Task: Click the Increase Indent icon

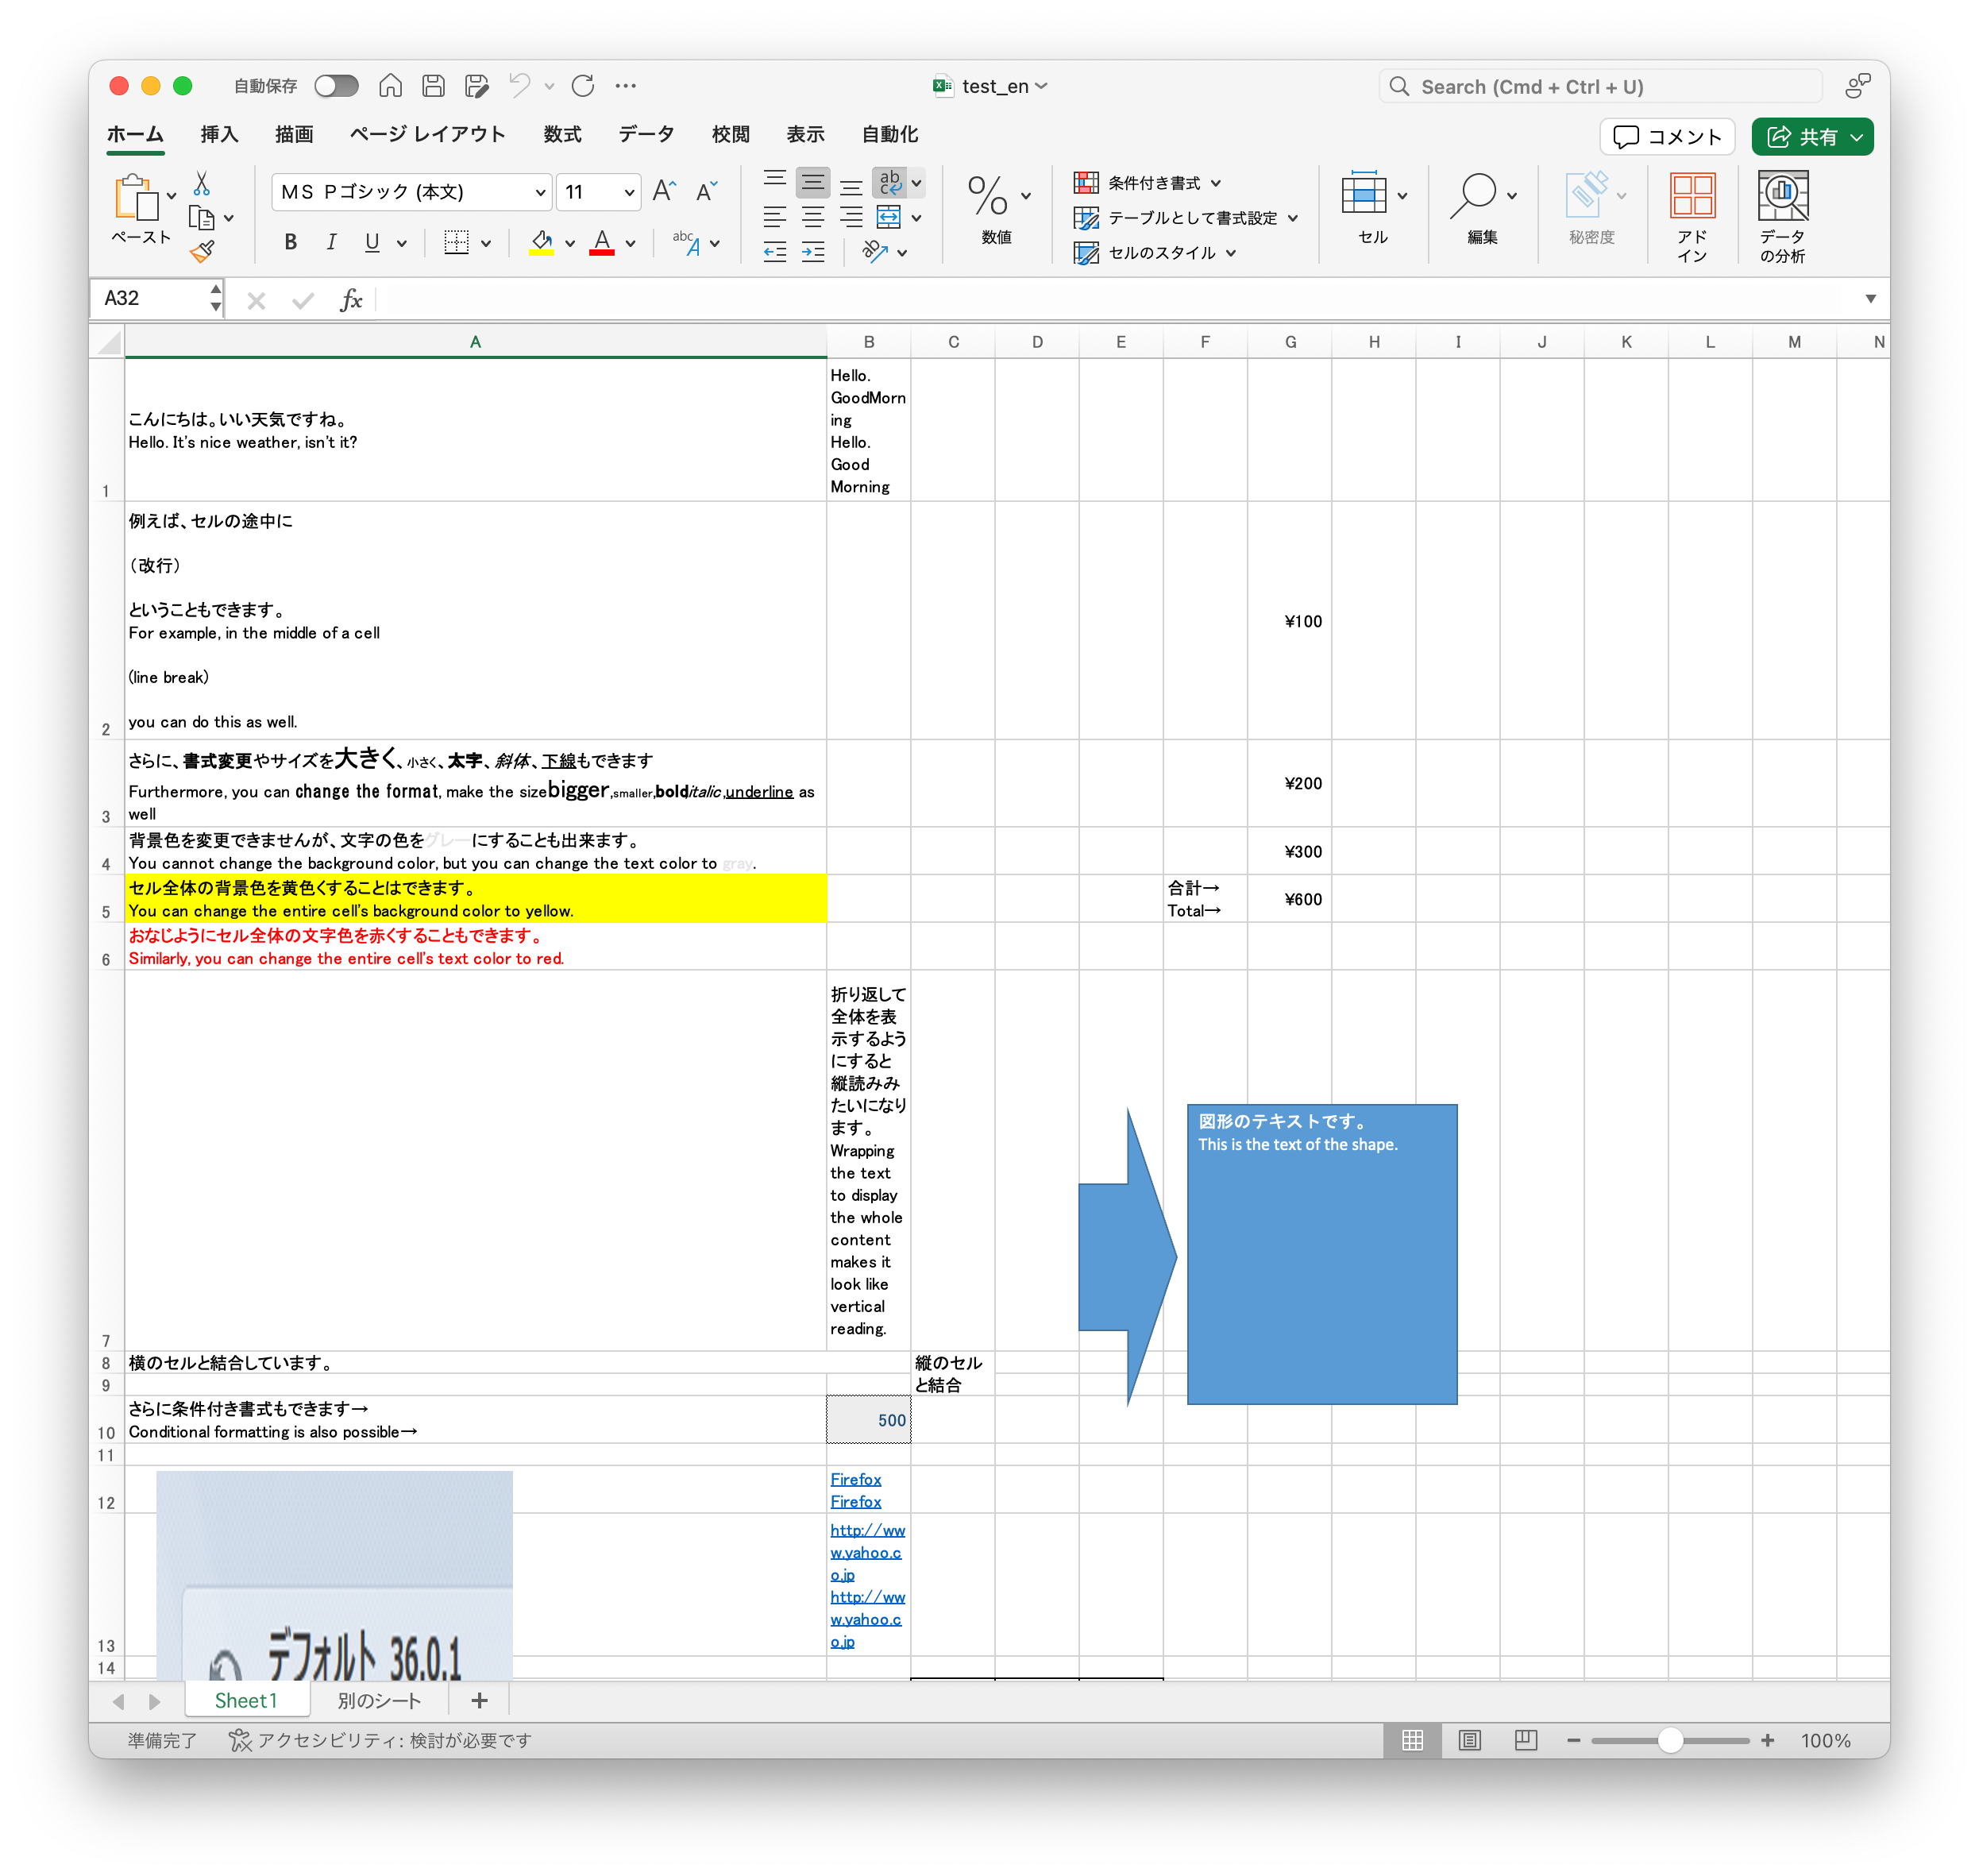Action: coord(813,252)
